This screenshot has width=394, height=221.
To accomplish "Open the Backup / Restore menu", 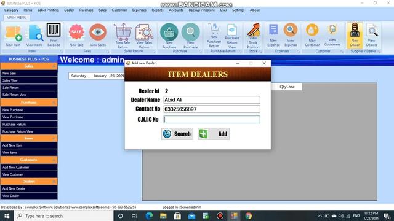I will 201,10.
